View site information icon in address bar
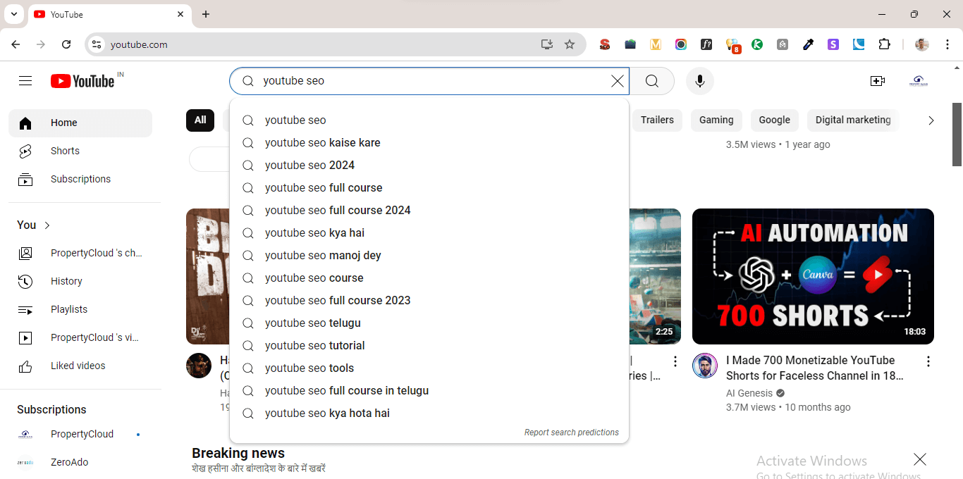This screenshot has height=479, width=963. click(97, 44)
